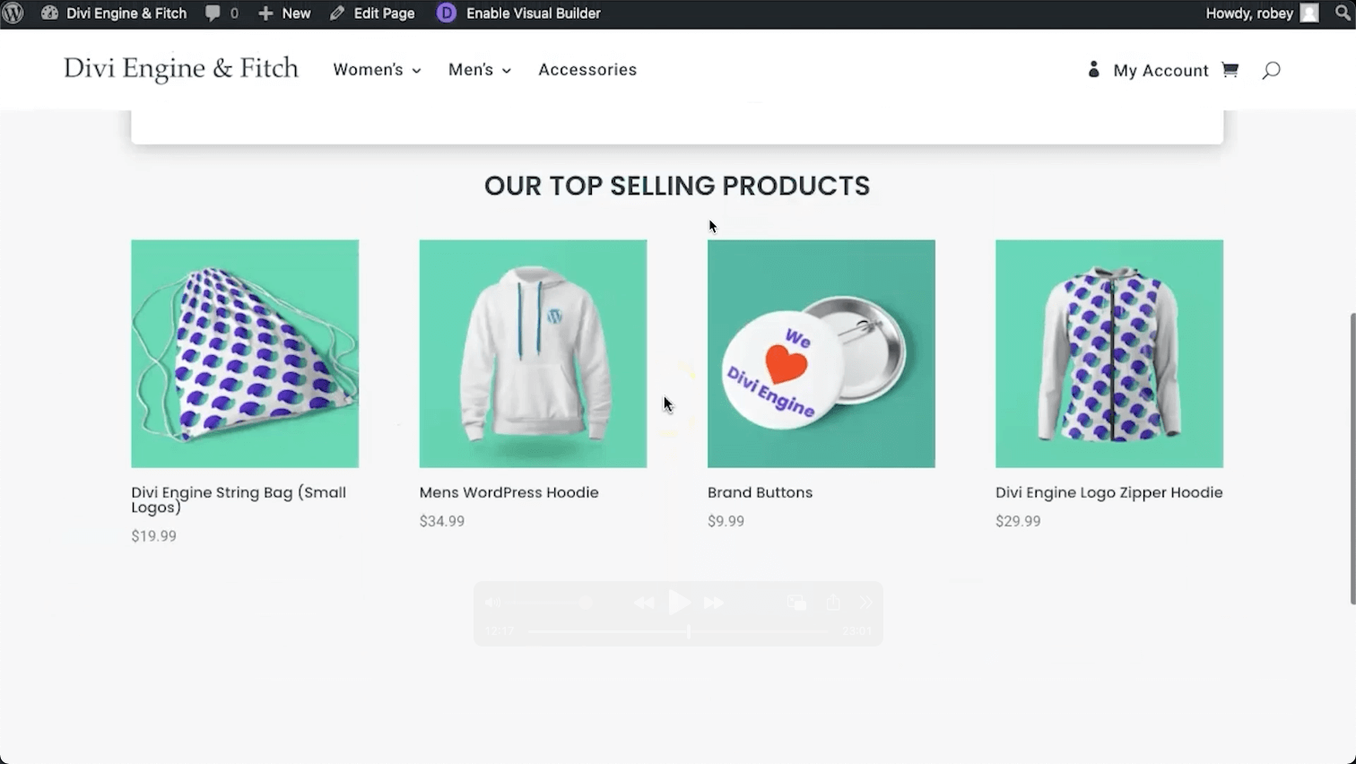Click the rewind button in video overlay
1356x764 pixels.
(x=644, y=603)
